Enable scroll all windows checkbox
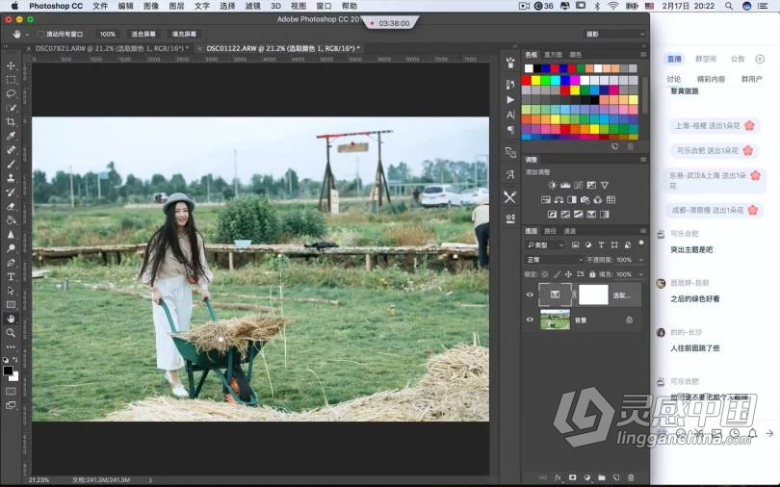 41,35
